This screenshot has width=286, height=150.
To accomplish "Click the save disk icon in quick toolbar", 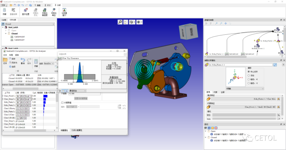I will click(15, 5).
